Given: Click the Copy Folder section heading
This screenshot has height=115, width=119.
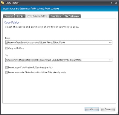Looking at the screenshot, I should 12,23.
